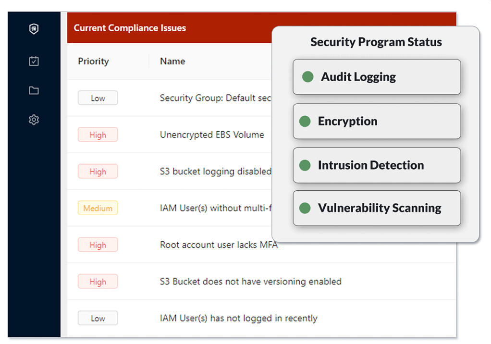491x344 pixels.
Task: Open the calendar checklist icon in sidebar
Action: tap(34, 61)
